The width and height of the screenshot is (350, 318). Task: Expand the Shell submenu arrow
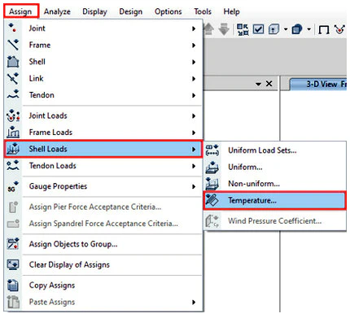click(194, 62)
